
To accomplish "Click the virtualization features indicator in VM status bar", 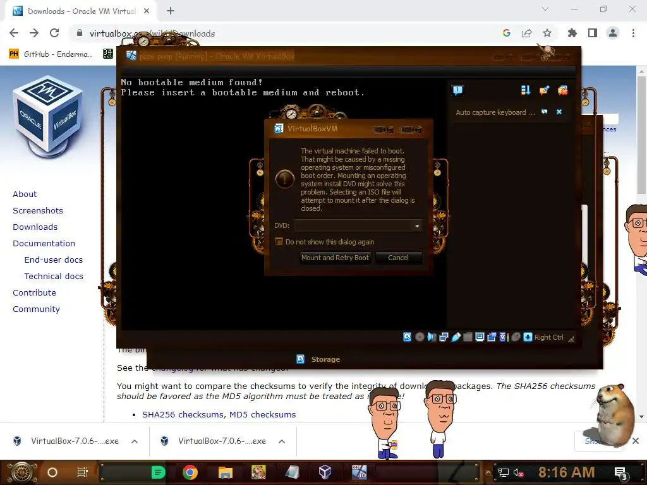I will click(x=503, y=337).
